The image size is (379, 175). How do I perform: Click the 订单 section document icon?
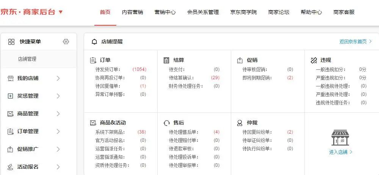click(93, 60)
